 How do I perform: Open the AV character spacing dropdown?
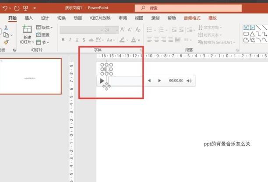point(99,40)
